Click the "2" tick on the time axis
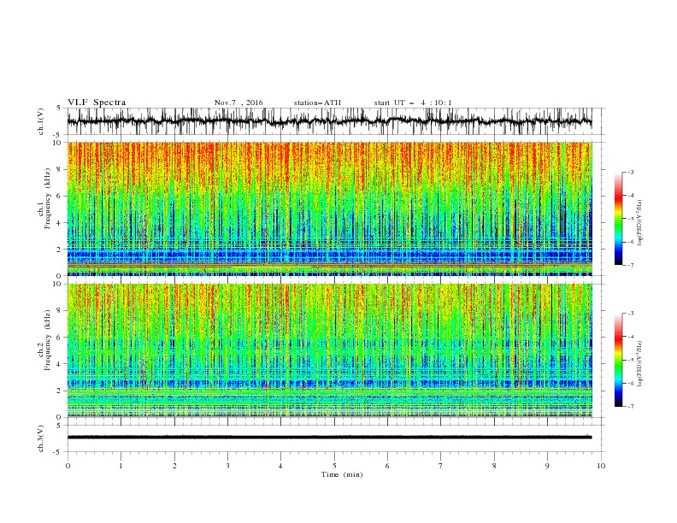Image resolution: width=677 pixels, height=523 pixels. coord(174,466)
